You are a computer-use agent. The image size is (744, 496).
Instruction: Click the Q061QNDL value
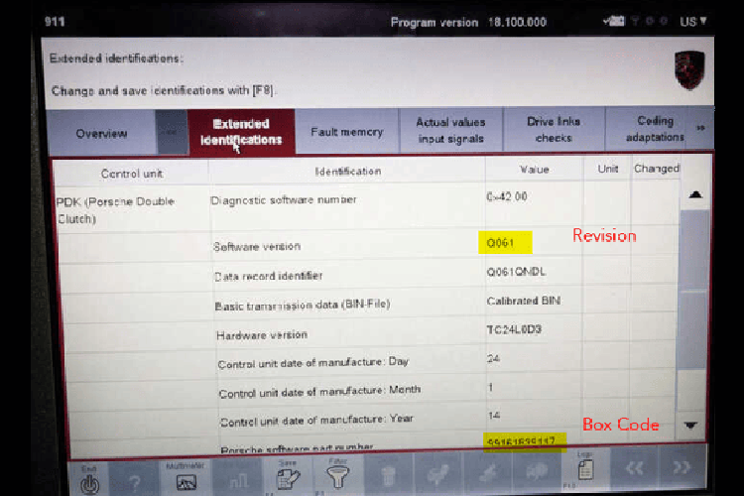[x=516, y=272]
